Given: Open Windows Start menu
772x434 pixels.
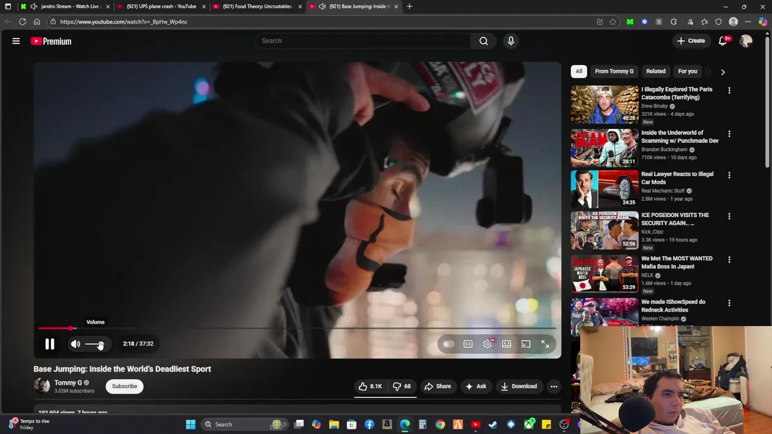Looking at the screenshot, I should click(x=191, y=424).
